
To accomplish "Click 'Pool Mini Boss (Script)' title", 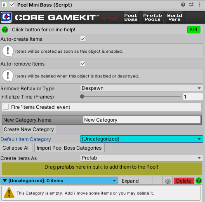I will [45, 5].
